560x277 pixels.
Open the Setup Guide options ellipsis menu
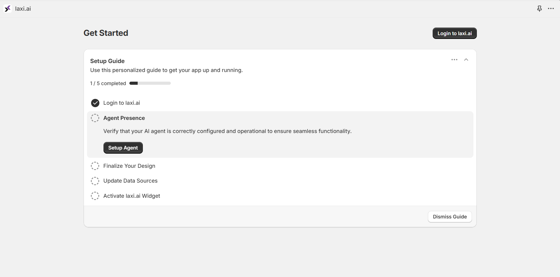coord(454,59)
